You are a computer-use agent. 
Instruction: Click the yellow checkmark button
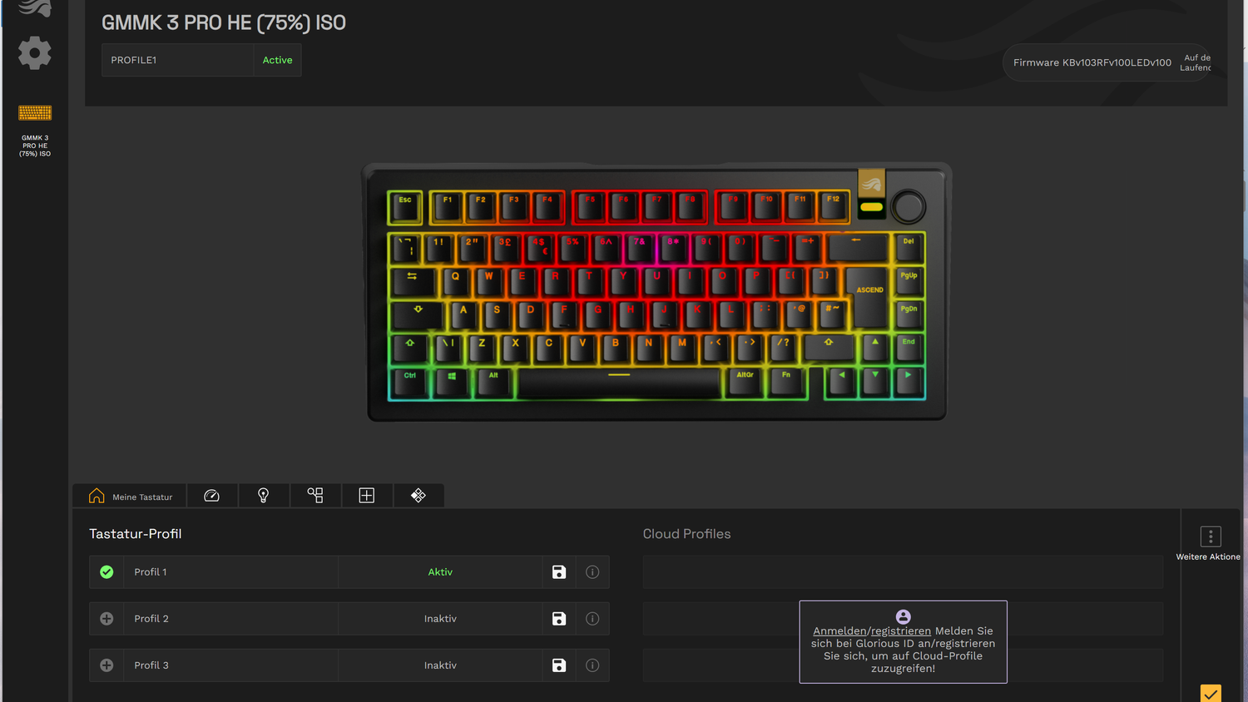[x=1211, y=694]
